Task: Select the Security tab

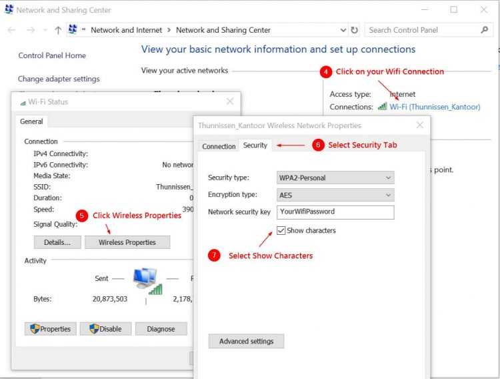Action: coord(255,145)
